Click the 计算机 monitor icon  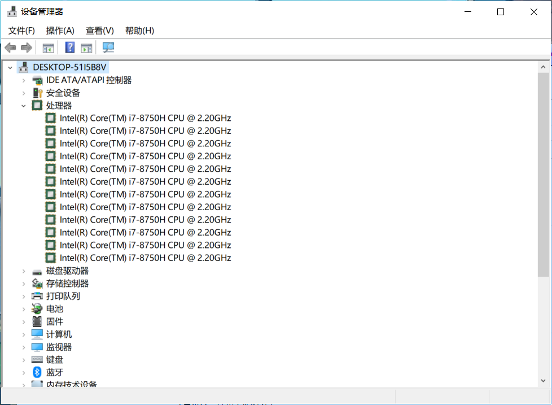[x=37, y=334]
